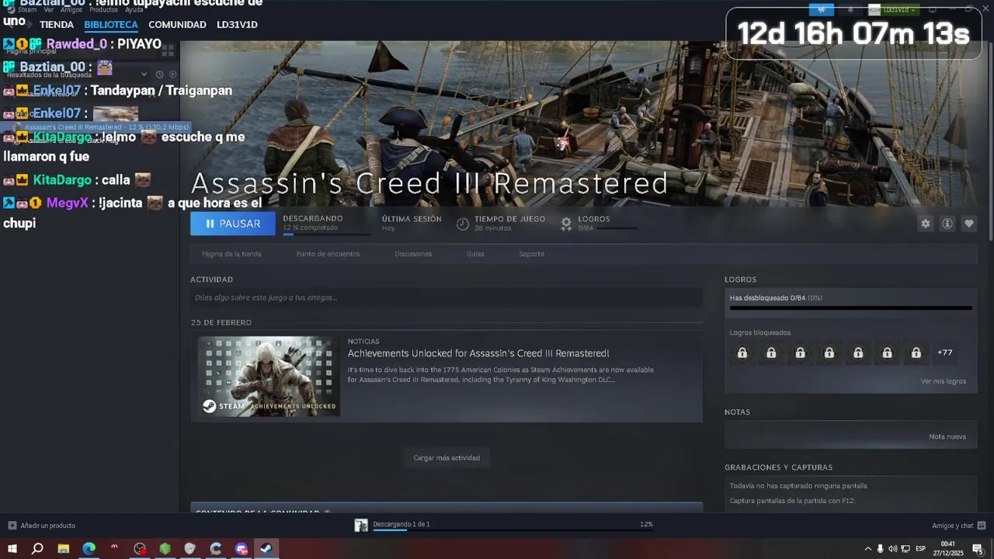Open Microsoft Edge from the taskbar
The width and height of the screenshot is (994, 559).
89,549
